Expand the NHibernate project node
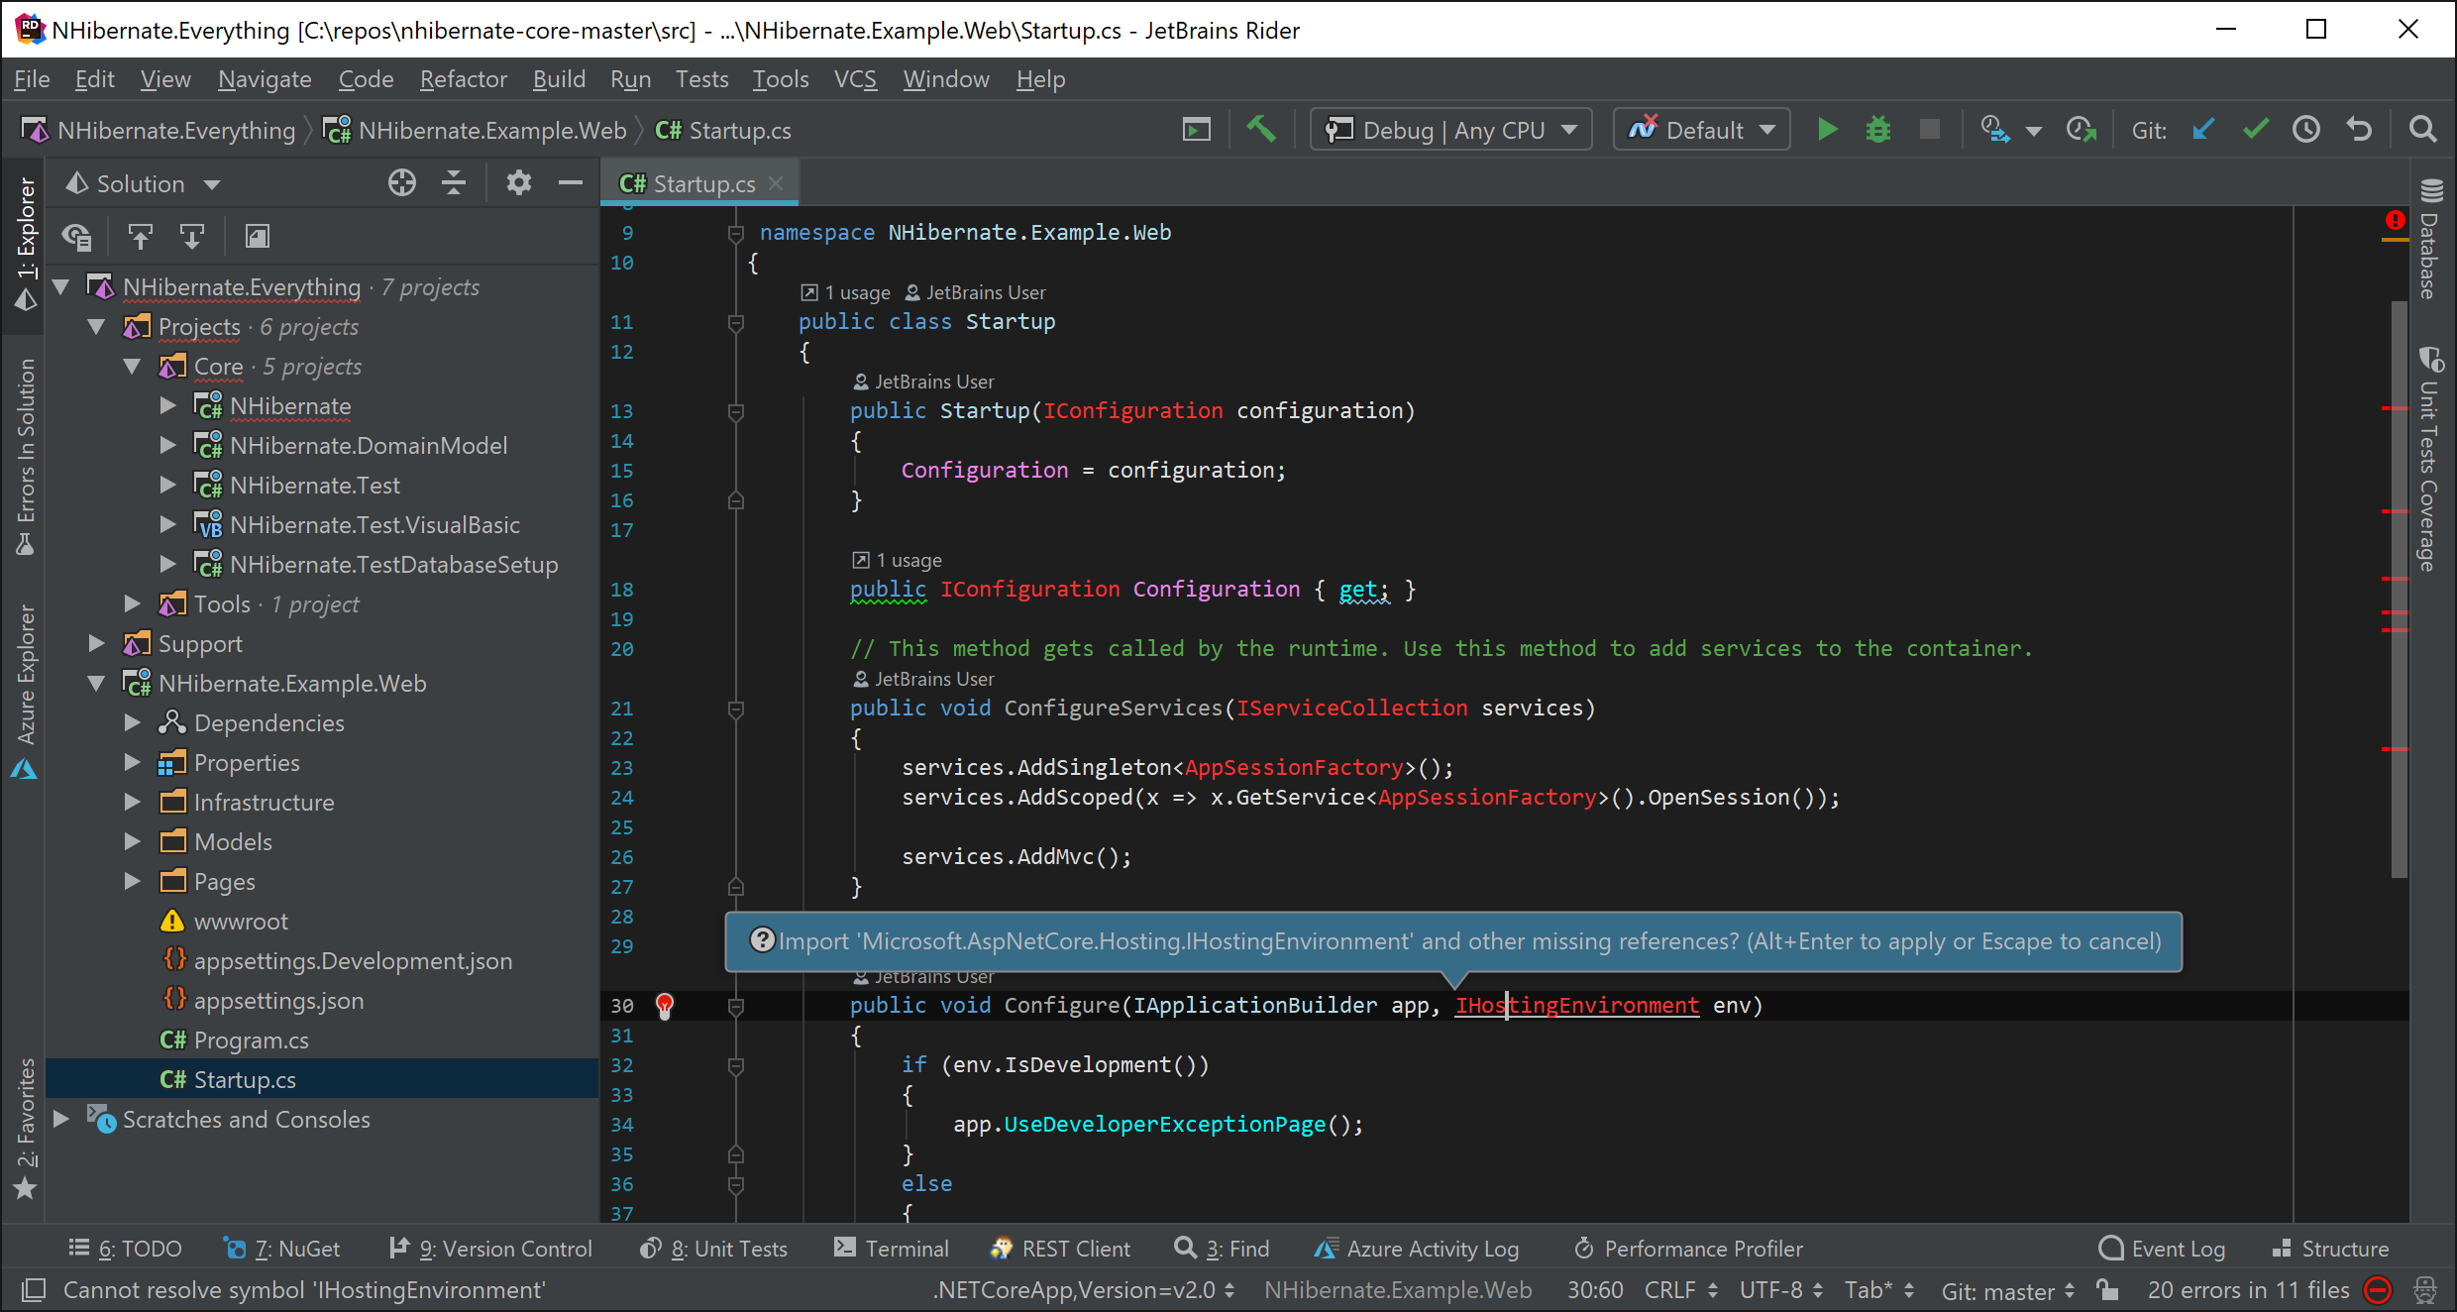 coord(175,405)
